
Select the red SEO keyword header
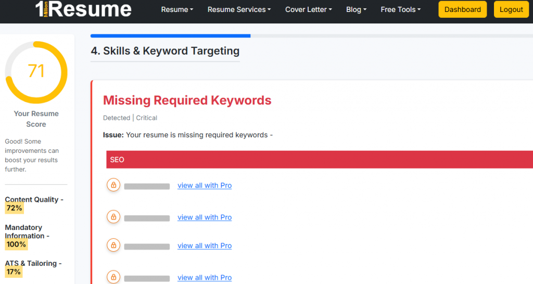pos(319,160)
